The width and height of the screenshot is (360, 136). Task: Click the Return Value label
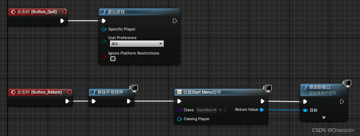pos(247,110)
